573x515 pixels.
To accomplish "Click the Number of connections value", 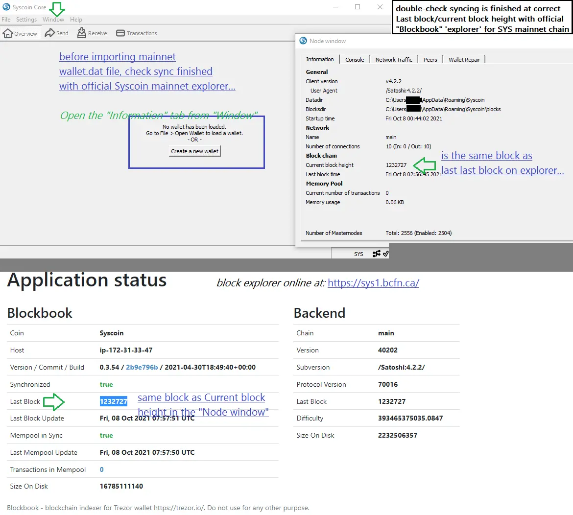I will pos(408,146).
